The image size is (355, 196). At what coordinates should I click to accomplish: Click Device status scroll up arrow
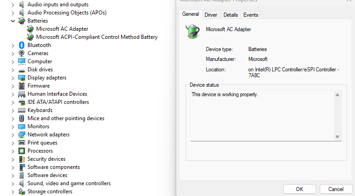337,95
